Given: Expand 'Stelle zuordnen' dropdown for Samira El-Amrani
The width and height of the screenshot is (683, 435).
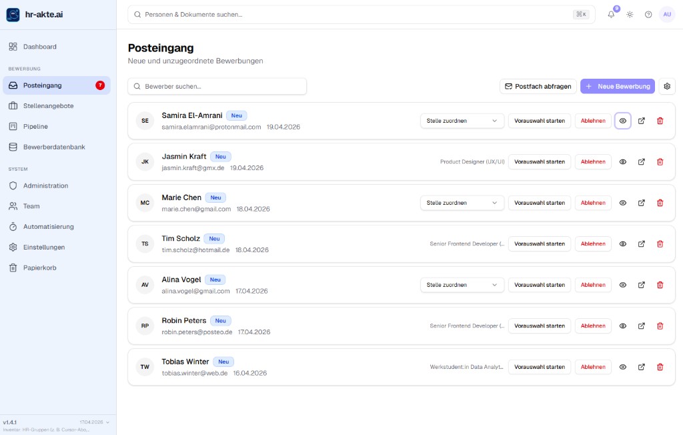Looking at the screenshot, I should [462, 121].
